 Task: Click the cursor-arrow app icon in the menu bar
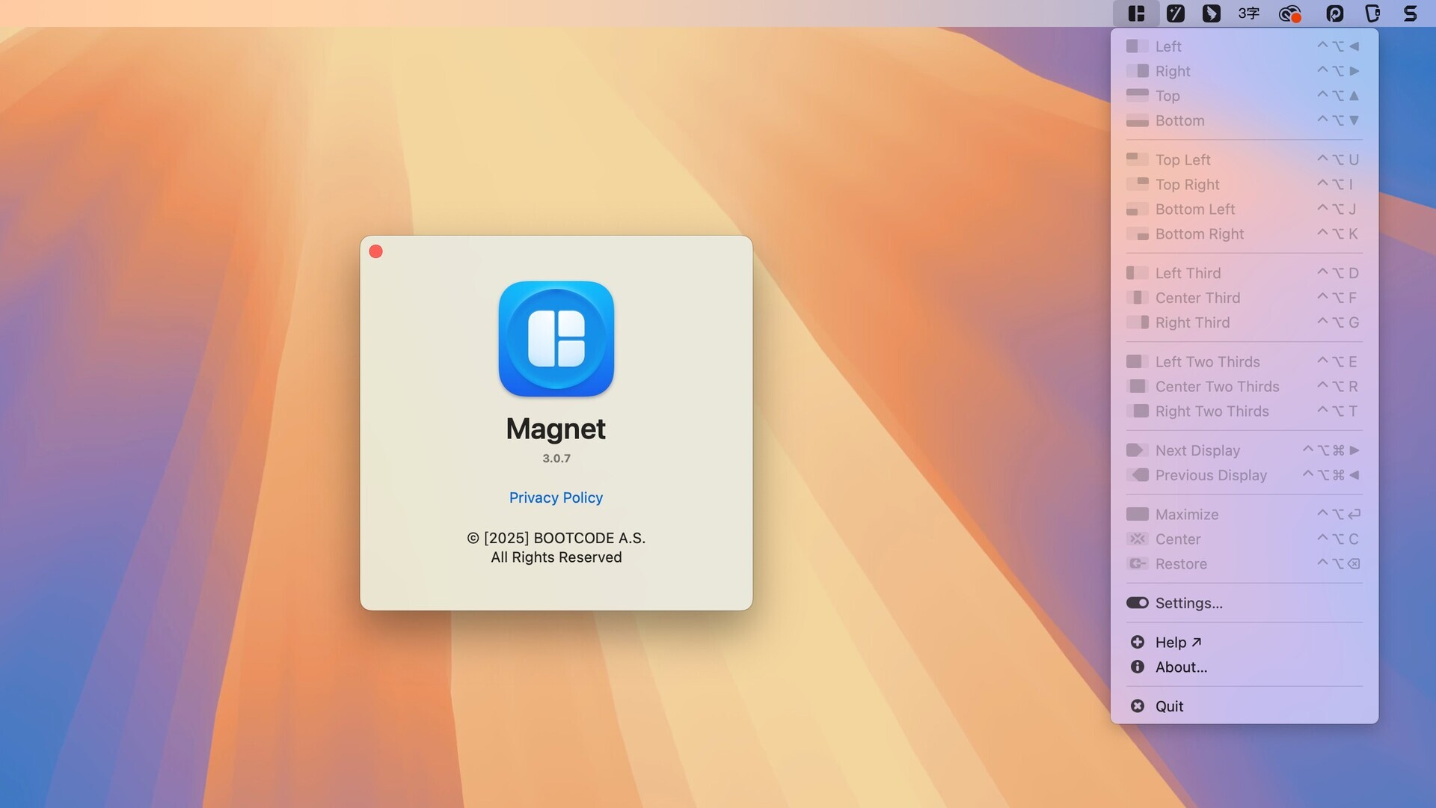pos(1212,13)
